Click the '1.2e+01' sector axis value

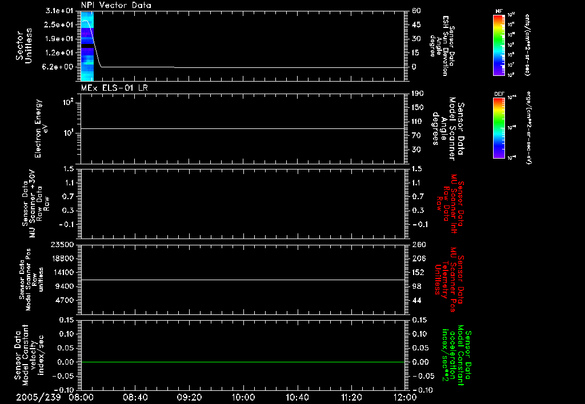coord(59,53)
